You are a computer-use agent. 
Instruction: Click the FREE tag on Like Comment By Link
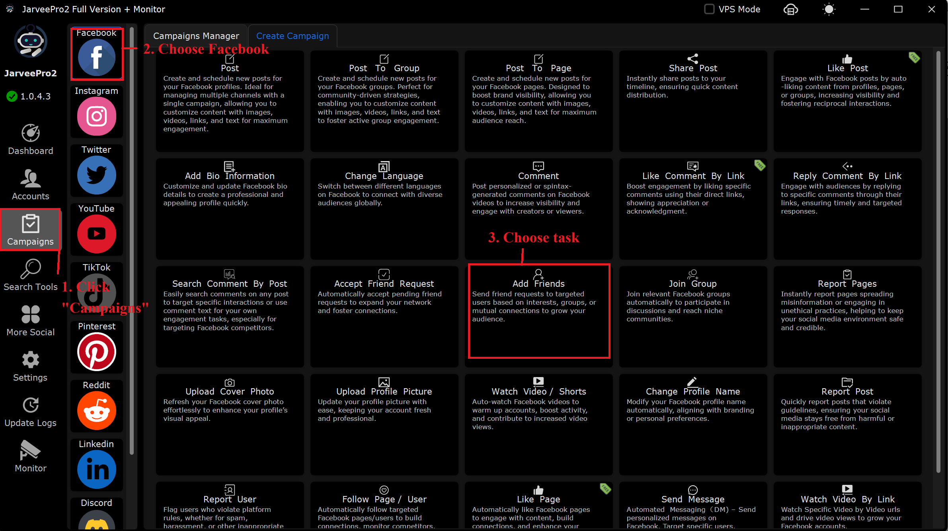tap(760, 165)
